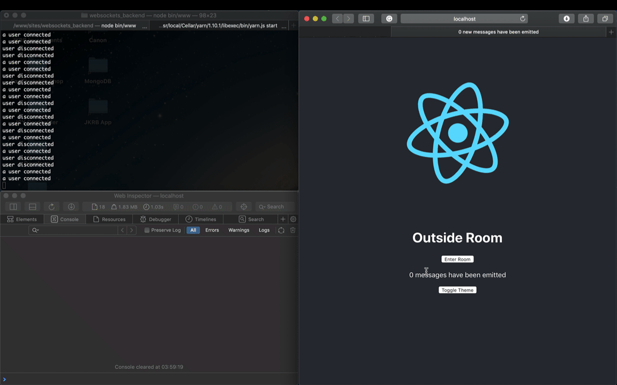Click the Enter Room button

[457, 259]
